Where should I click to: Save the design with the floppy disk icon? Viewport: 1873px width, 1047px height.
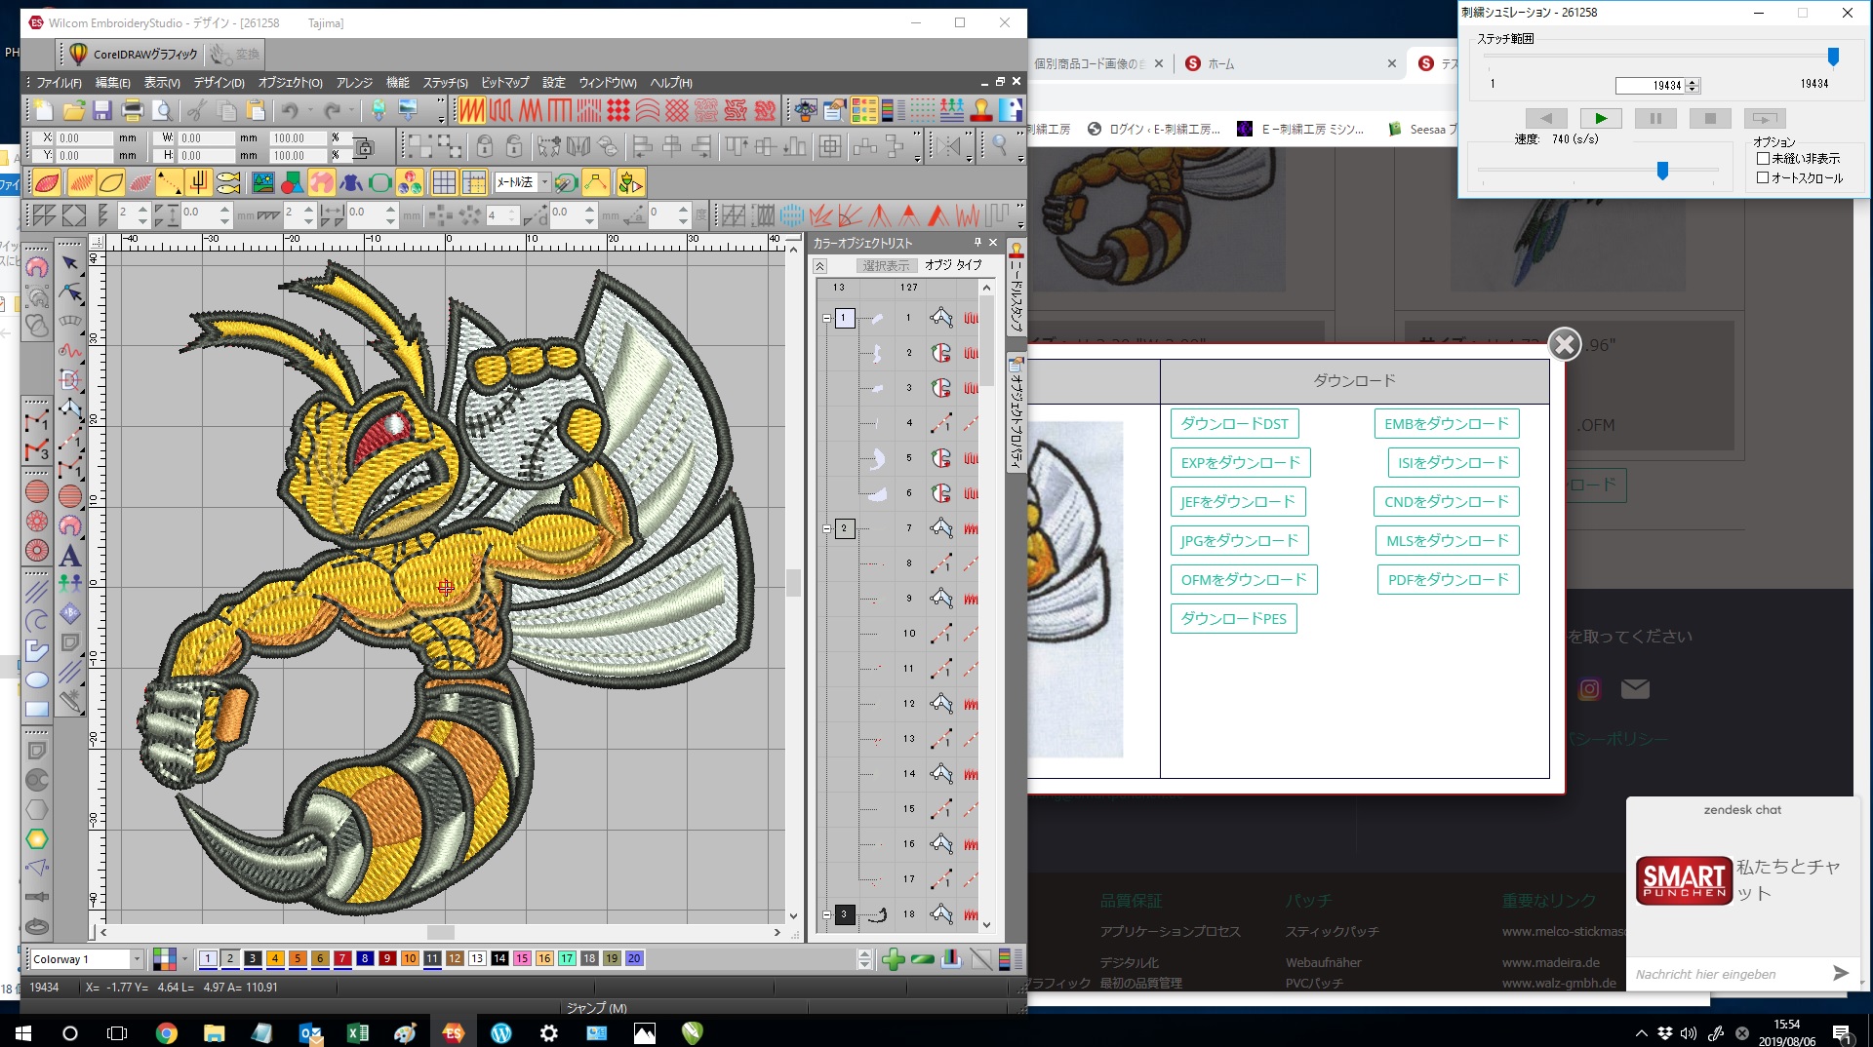[102, 110]
